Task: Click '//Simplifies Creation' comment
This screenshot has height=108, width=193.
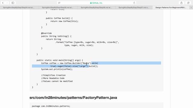Action: tap(53, 75)
